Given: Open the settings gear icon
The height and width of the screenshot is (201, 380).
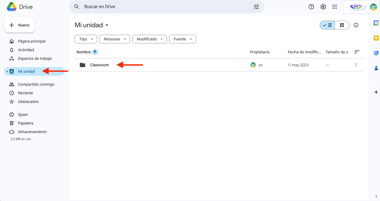Looking at the screenshot, I should (x=323, y=7).
